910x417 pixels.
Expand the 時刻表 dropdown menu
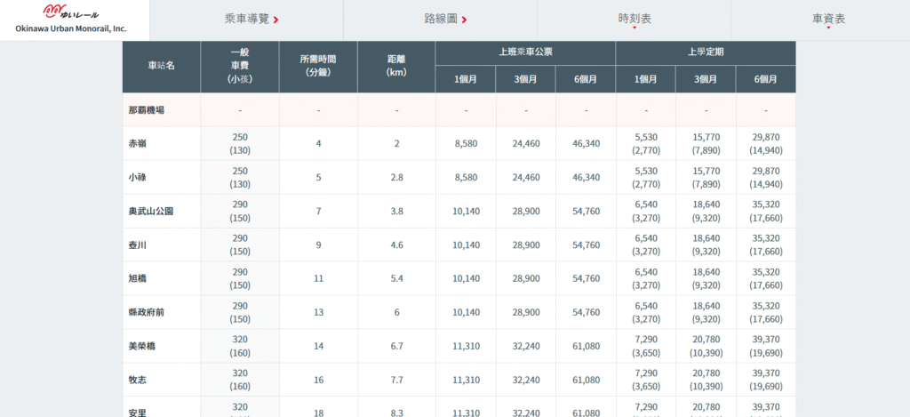(x=634, y=19)
